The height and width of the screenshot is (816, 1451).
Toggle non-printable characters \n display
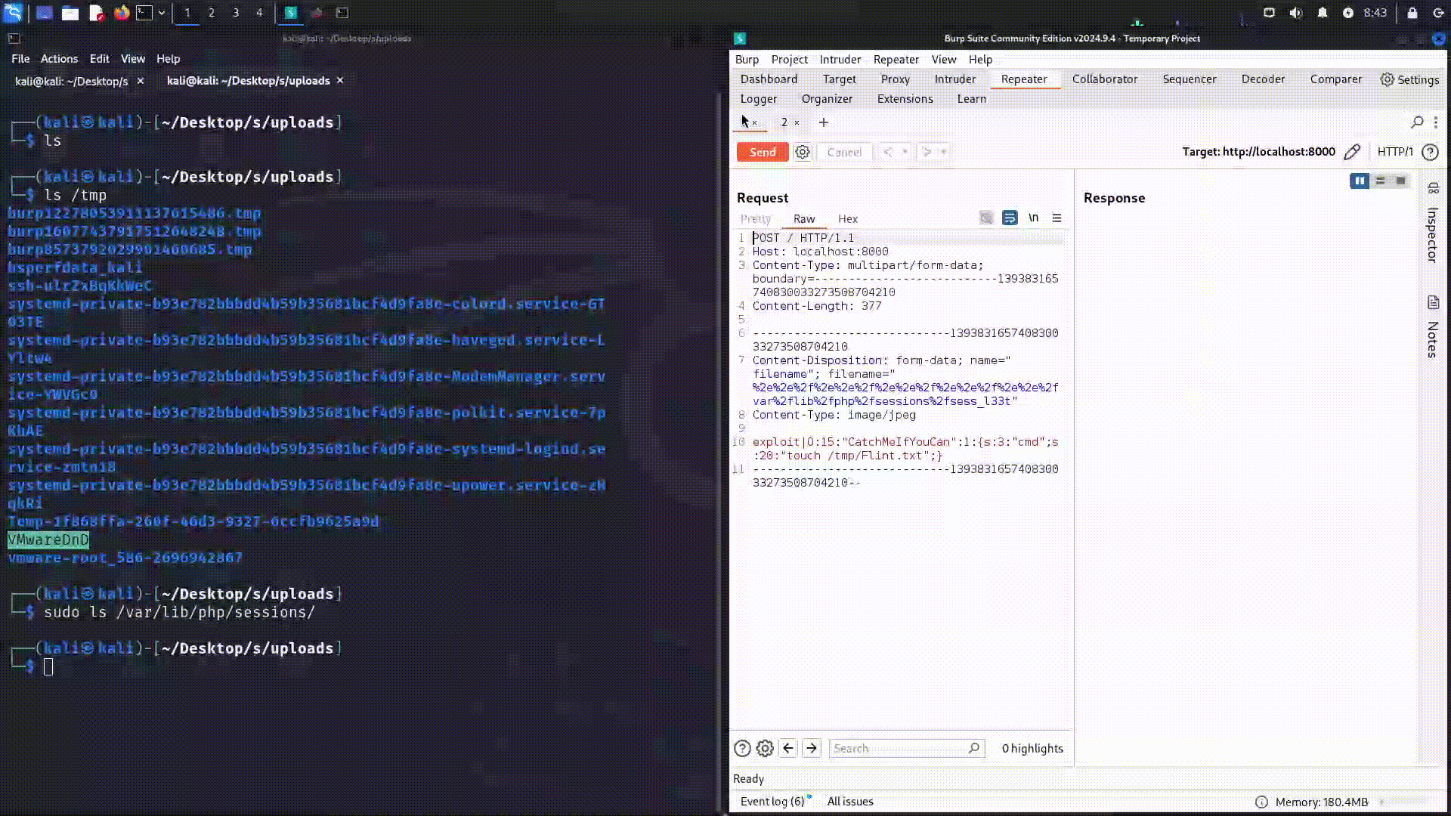pyautogui.click(x=1033, y=218)
